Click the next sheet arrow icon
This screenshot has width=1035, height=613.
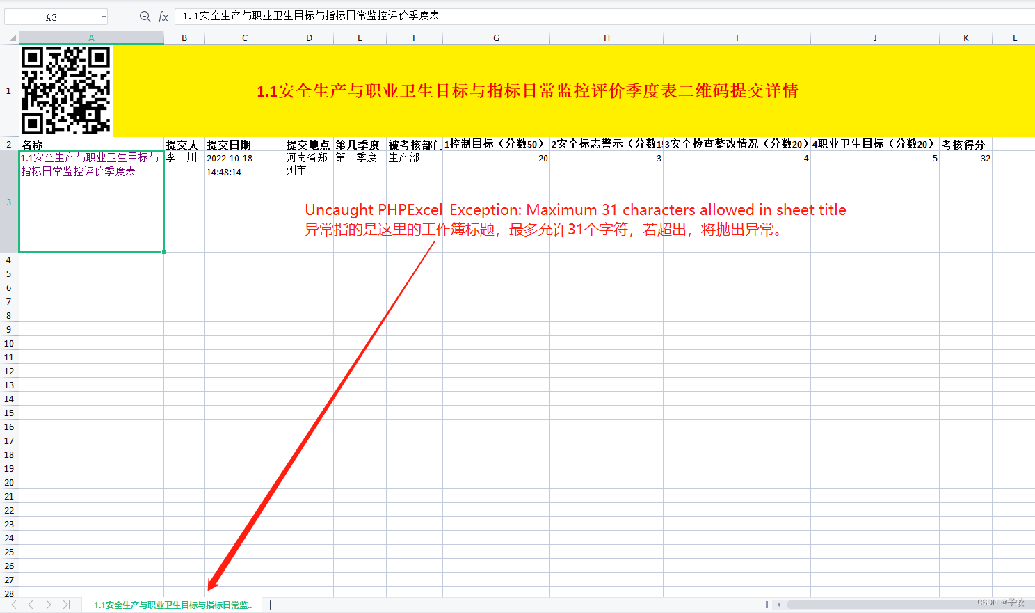point(48,605)
